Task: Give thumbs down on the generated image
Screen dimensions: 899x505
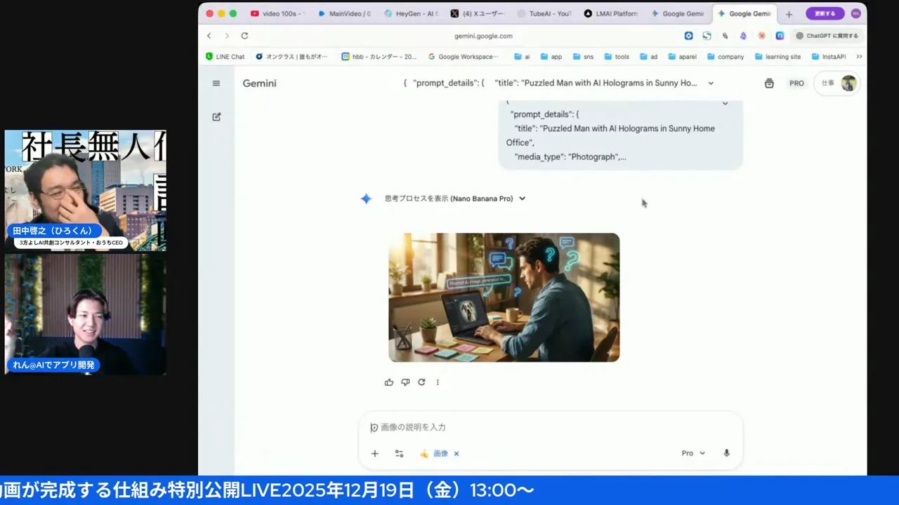Action: [x=405, y=382]
